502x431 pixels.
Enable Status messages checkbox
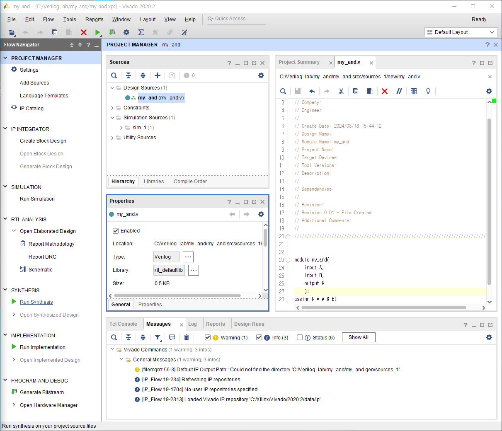(300, 337)
